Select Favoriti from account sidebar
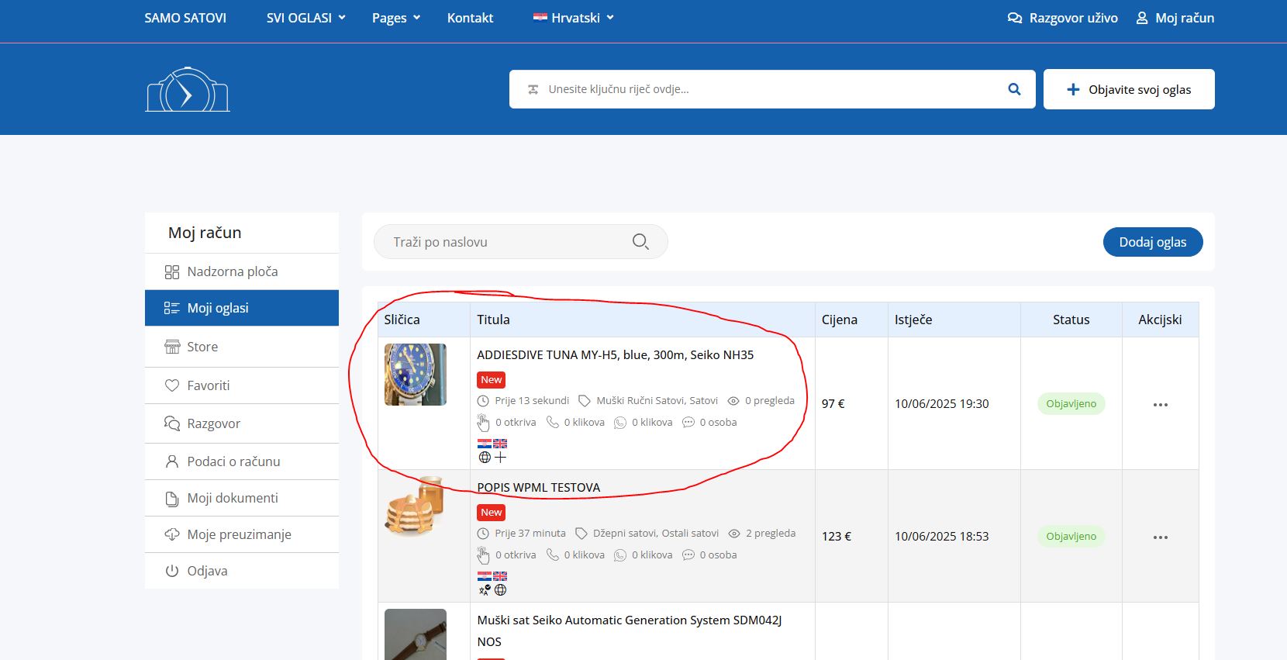 pos(208,385)
